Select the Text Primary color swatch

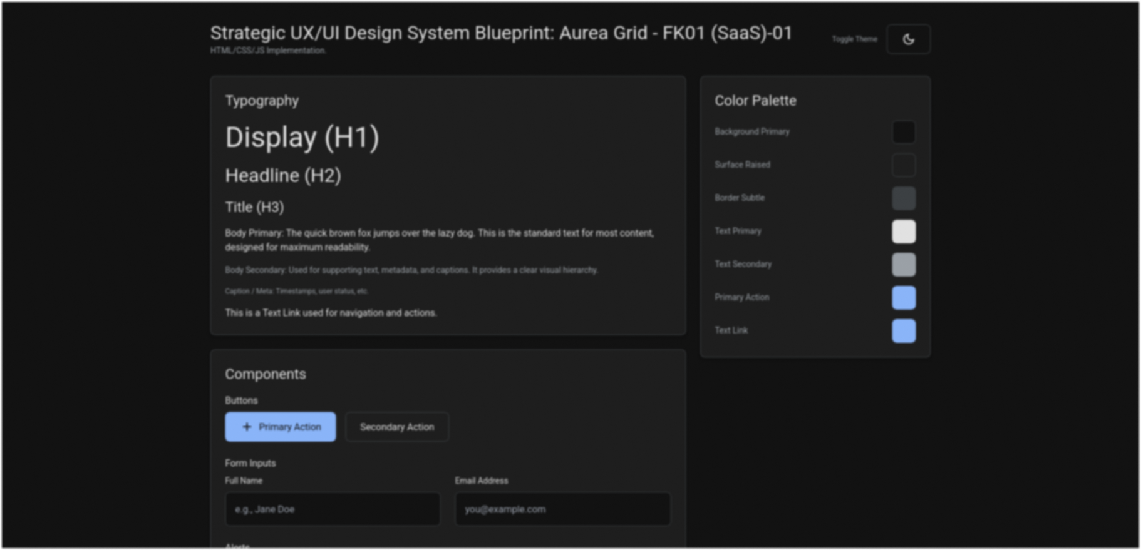(x=903, y=232)
